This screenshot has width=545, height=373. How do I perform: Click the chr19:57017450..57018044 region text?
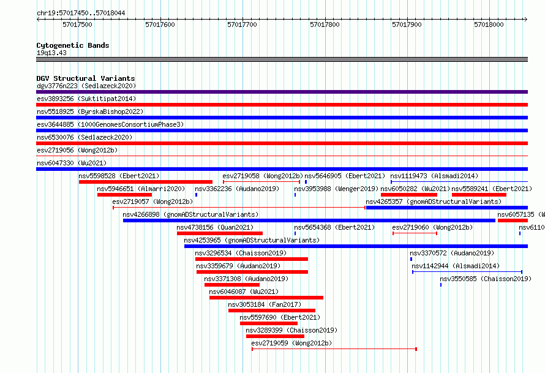point(81,13)
